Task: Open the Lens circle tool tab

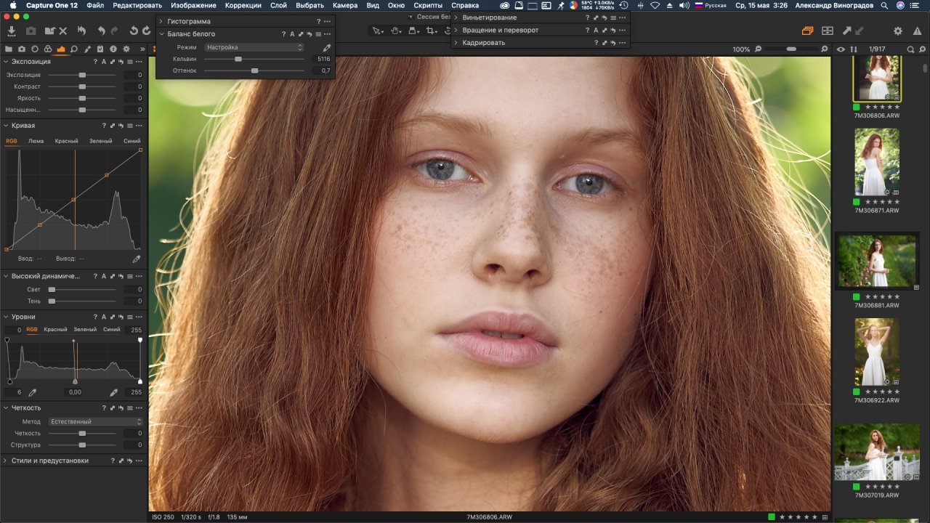Action: click(x=35, y=49)
